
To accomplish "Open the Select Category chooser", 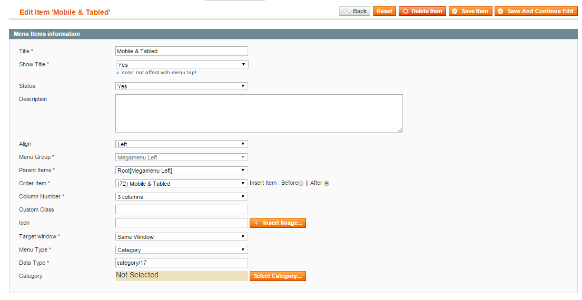I will tap(278, 276).
